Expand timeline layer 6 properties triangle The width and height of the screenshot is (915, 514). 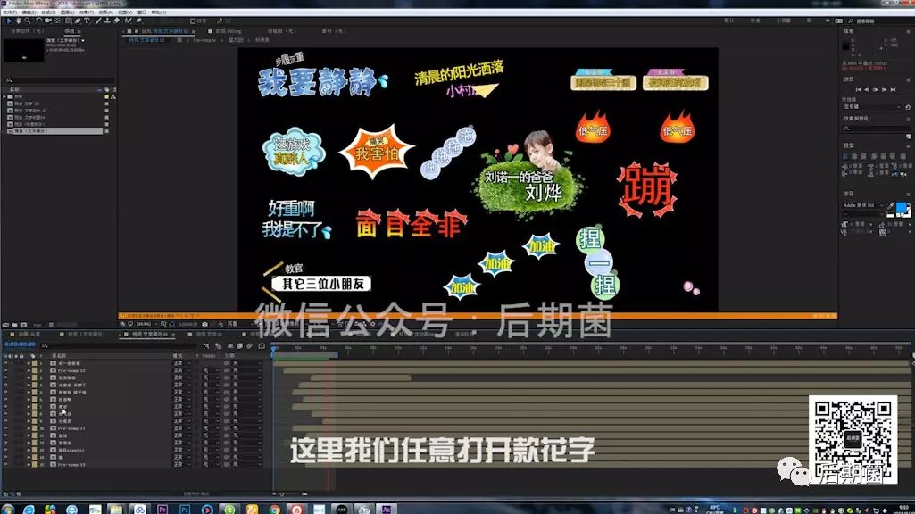pos(29,400)
